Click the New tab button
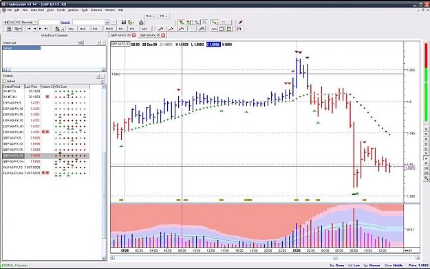The image size is (430, 269). pyautogui.click(x=29, y=22)
